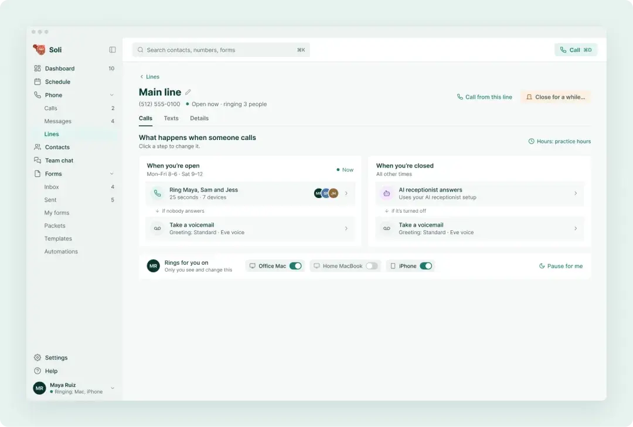Click Pause for me
Viewport: 633px width, 427px height.
tap(561, 266)
